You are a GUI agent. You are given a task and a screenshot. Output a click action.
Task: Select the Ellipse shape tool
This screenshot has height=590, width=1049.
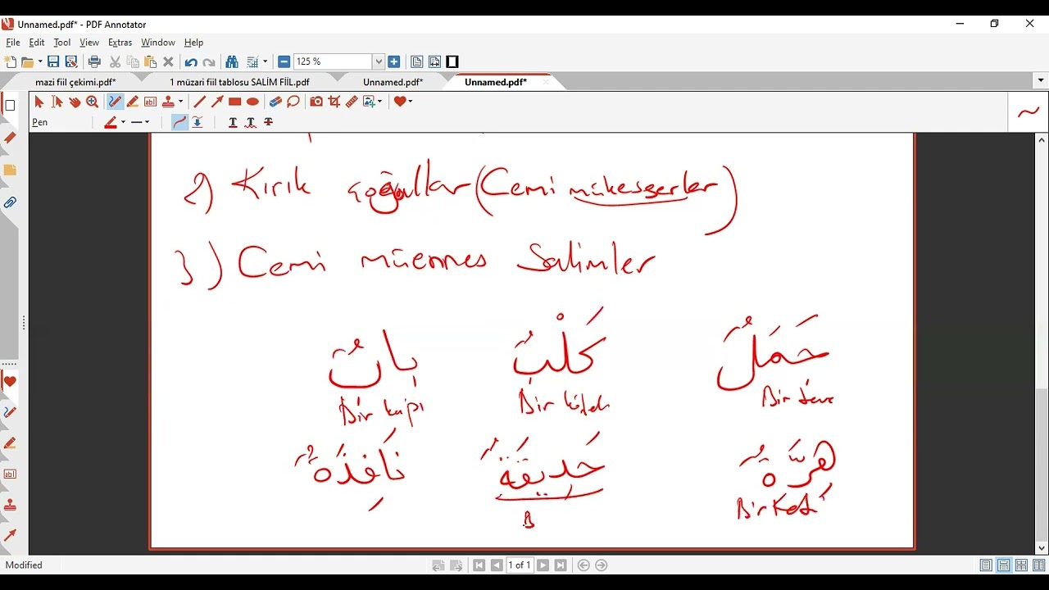[x=252, y=102]
